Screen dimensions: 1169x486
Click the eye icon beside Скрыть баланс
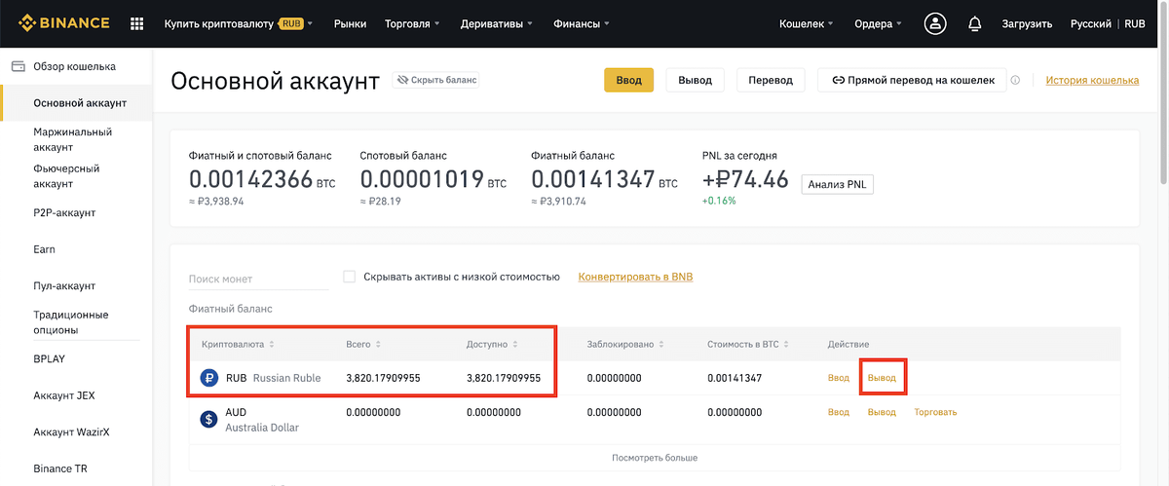pyautogui.click(x=400, y=80)
